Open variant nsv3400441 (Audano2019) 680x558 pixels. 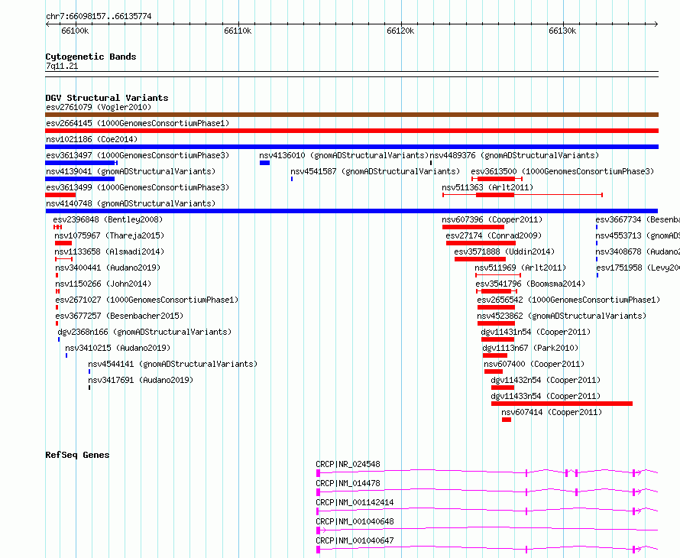[x=108, y=268]
